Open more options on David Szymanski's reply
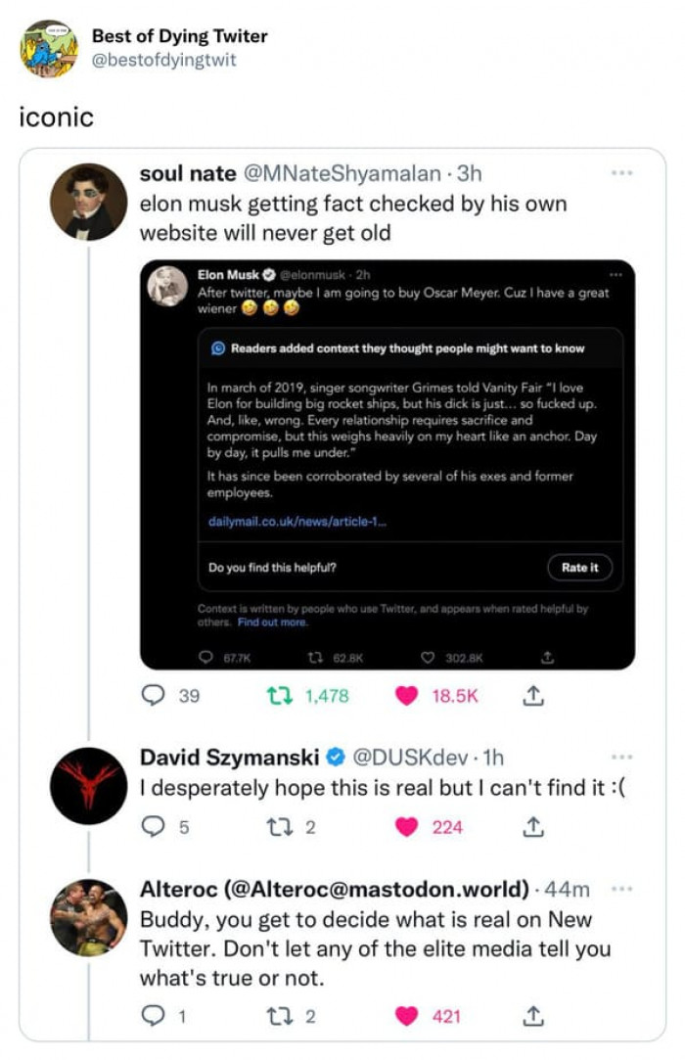685x1060 pixels. click(621, 757)
